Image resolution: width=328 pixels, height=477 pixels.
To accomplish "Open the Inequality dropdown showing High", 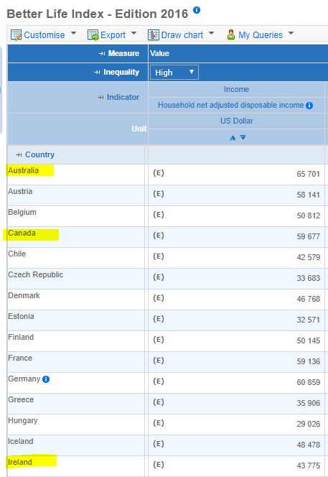I will click(174, 73).
